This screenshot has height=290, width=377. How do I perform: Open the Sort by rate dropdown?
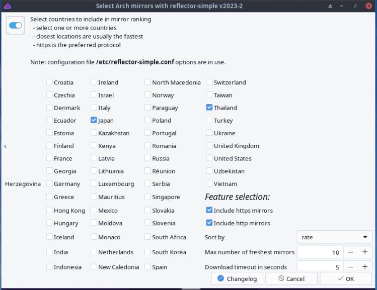[334, 237]
